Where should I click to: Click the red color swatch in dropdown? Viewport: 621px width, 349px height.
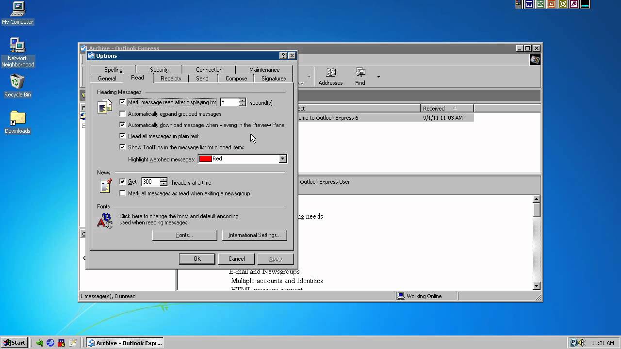205,159
